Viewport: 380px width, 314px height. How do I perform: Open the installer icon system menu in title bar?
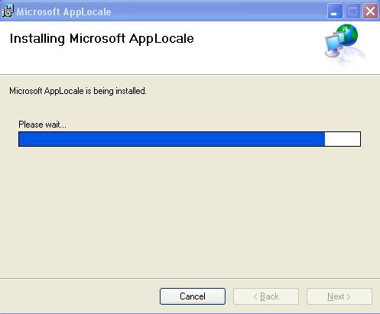click(x=8, y=11)
